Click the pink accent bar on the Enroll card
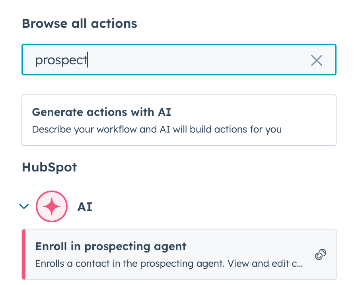This screenshot has height=285, width=358. pyautogui.click(x=24, y=254)
